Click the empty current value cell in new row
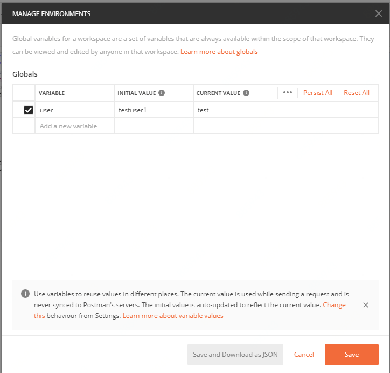Image resolution: width=390 pixels, height=373 pixels. (x=285, y=126)
